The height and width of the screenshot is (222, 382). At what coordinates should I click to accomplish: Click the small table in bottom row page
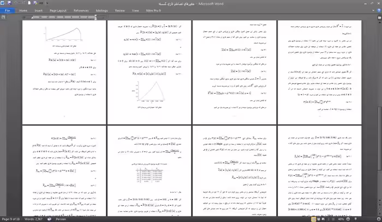pyautogui.click(x=149, y=175)
